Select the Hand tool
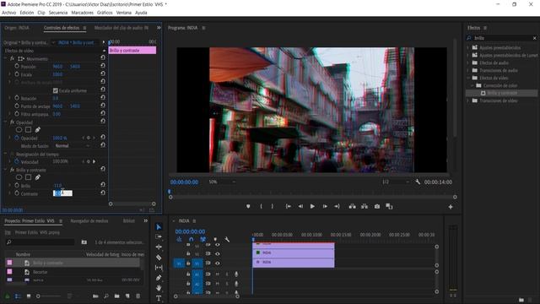Viewport: 540px width, 304px height. click(159, 288)
